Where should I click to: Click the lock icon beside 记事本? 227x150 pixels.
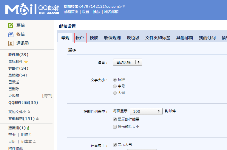pyautogui.click(x=34, y=142)
